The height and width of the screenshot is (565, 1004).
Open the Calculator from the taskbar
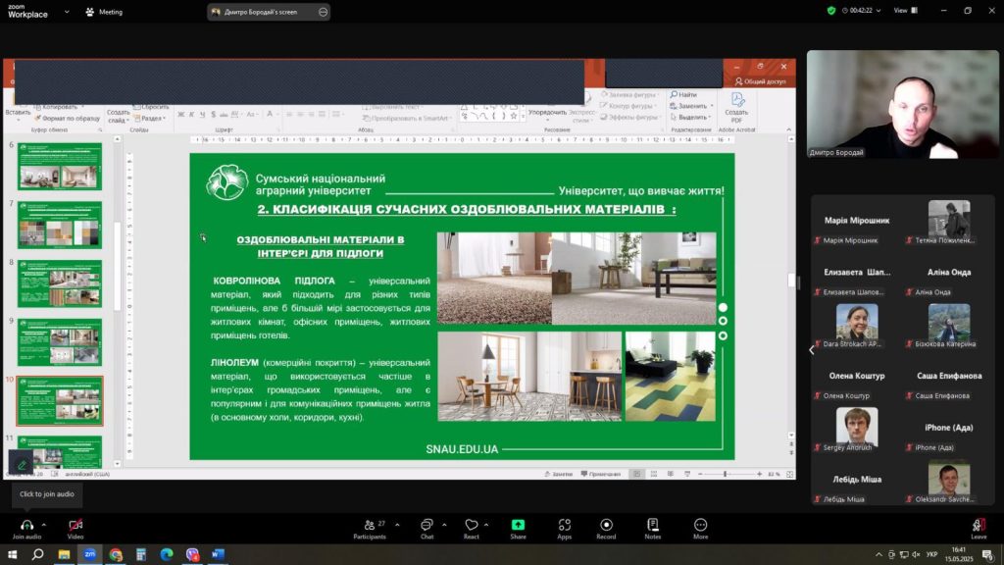point(141,554)
